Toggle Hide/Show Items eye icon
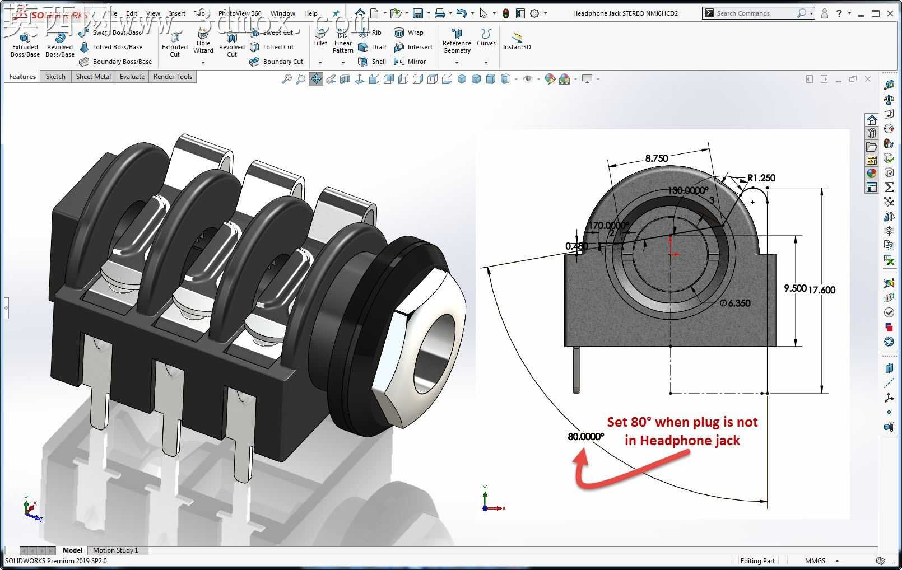Image resolution: width=902 pixels, height=570 pixels. [527, 79]
